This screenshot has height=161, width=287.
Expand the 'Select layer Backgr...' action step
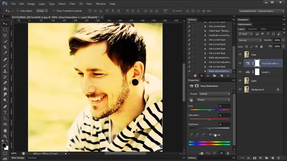coord(205,31)
